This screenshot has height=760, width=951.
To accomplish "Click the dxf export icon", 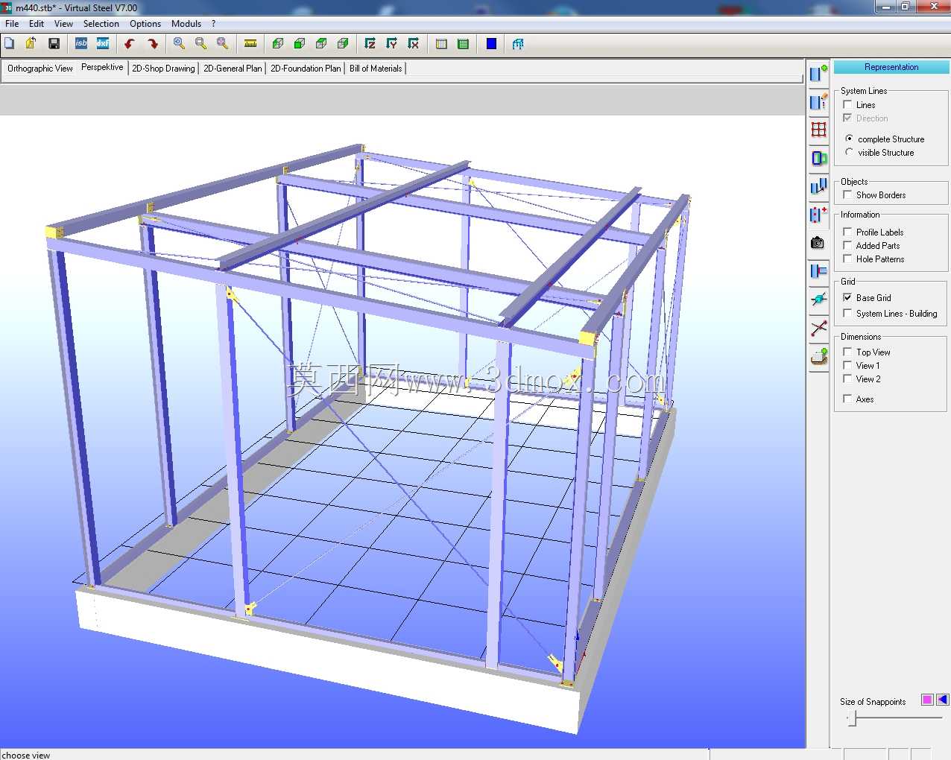I will click(103, 44).
